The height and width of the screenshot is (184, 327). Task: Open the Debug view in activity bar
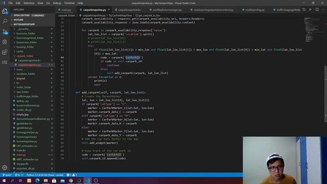coord(5,42)
